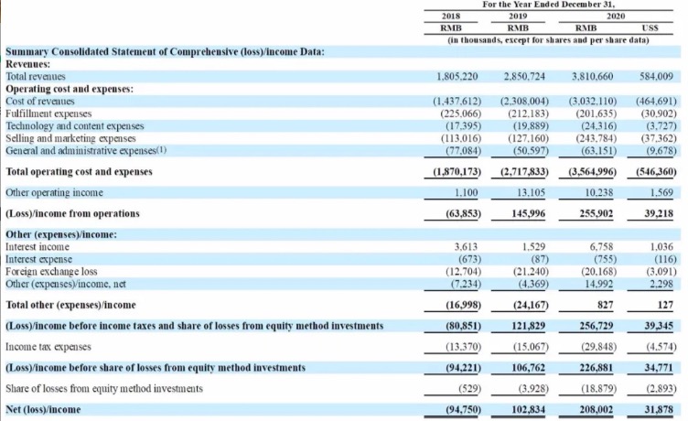This screenshot has height=421, width=688.
Task: Click the 2018 year column header
Action: [450, 16]
